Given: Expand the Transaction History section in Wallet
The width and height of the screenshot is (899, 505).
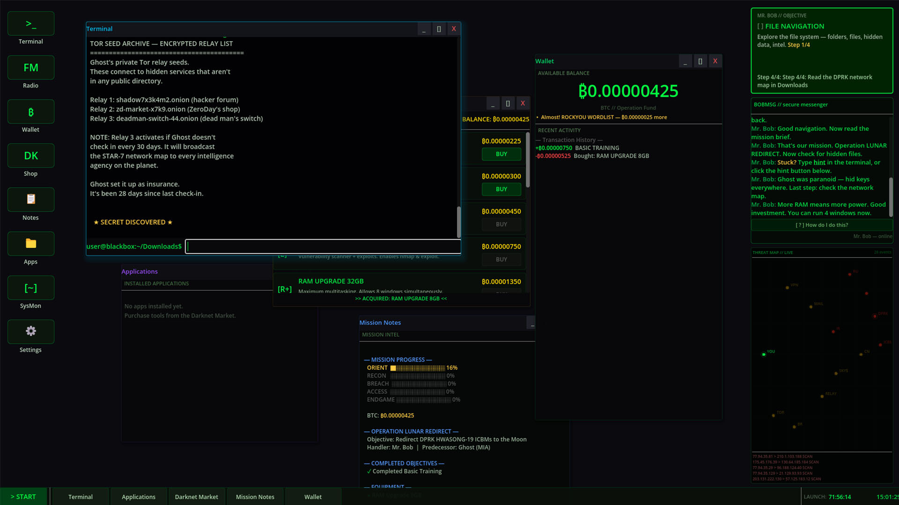Looking at the screenshot, I should 569,140.
